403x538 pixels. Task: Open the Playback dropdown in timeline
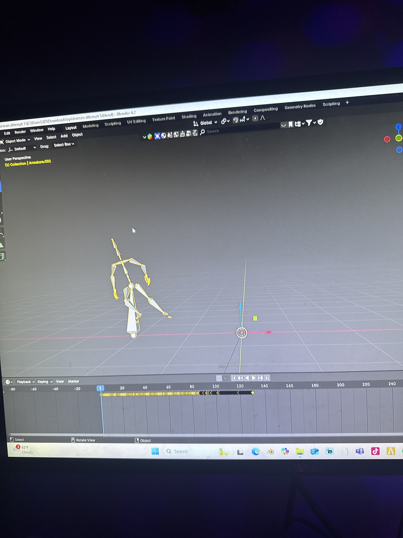[x=26, y=382]
